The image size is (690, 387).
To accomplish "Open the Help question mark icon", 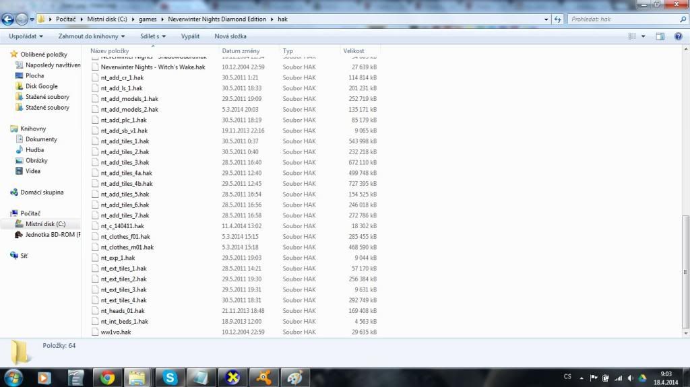I will click(x=678, y=36).
